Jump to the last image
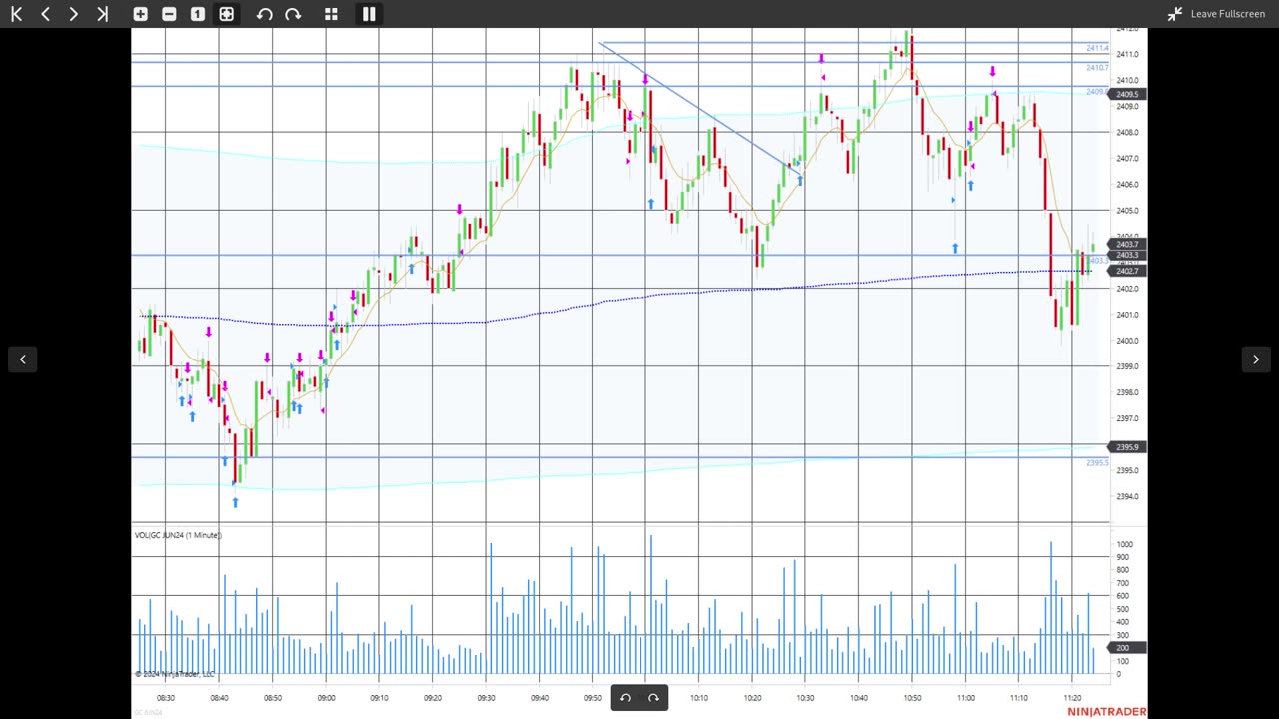Screen dimensions: 1279x719 [x=102, y=14]
